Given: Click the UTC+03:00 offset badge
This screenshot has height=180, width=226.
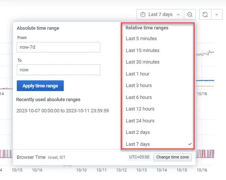Looking at the screenshot, I should 139,157.
